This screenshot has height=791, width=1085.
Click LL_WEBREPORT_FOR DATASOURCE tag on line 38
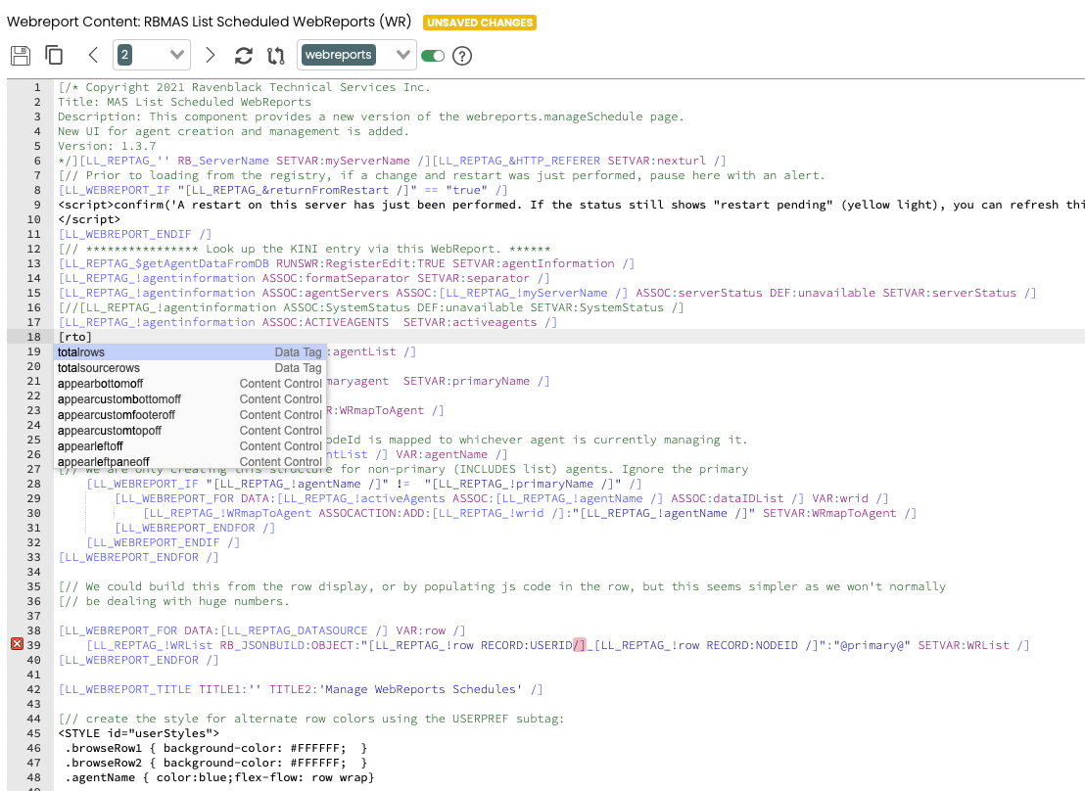pos(262,630)
